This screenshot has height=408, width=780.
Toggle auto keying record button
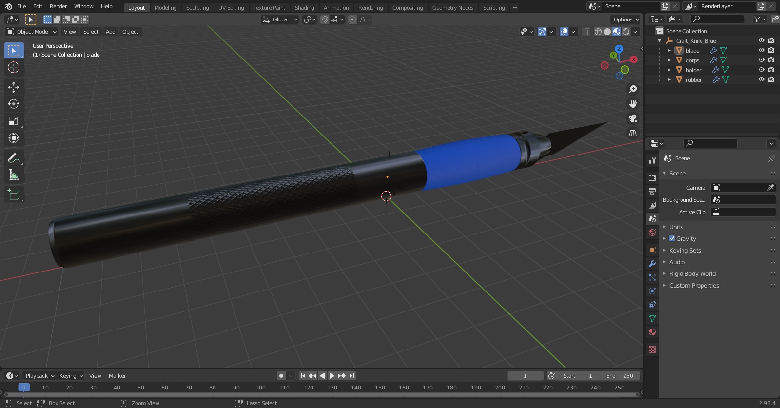[x=281, y=376]
